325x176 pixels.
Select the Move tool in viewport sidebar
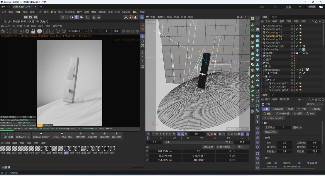(142, 36)
